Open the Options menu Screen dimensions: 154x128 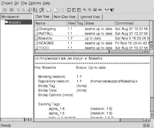click(35, 3)
